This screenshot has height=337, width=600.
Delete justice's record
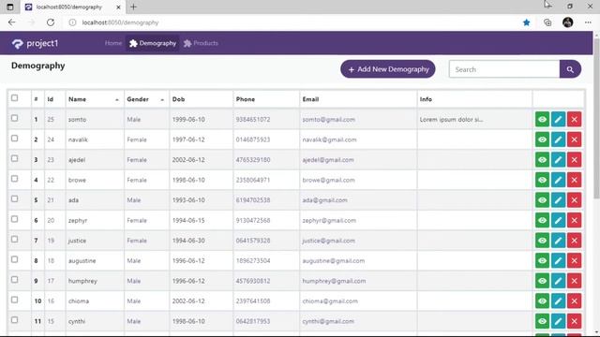click(575, 241)
